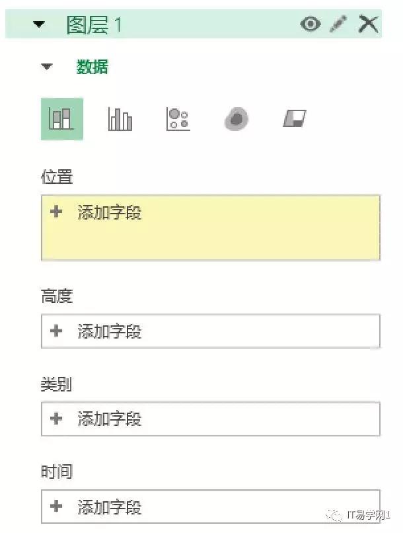Click inside the 时间 field box
403x533 pixels.
210,507
